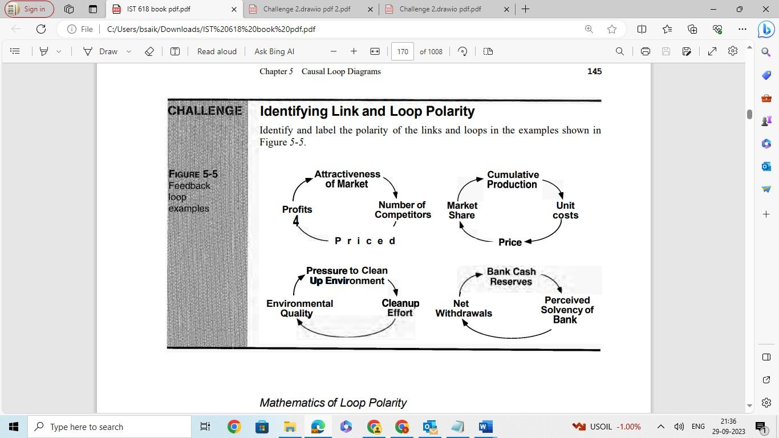Zoom in on the PDF

click(354, 51)
